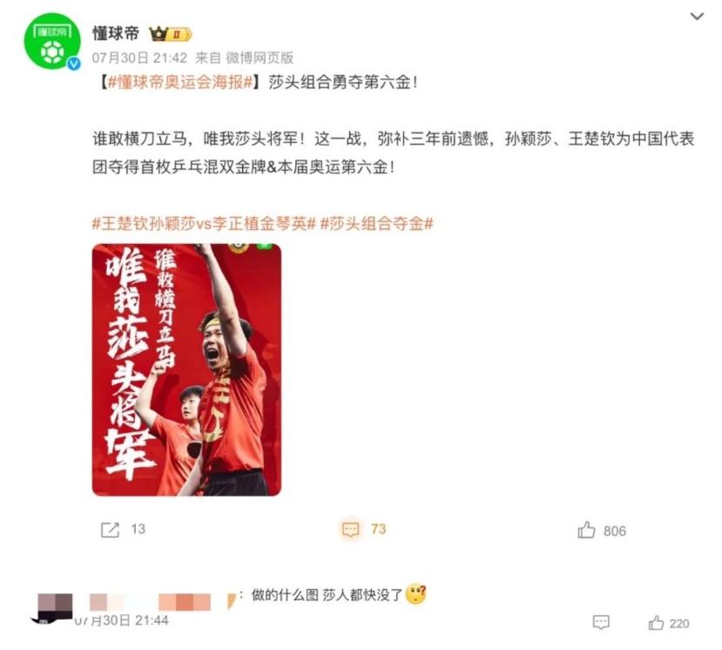Open the post timestamp 07月30日 21:42

[x=140, y=58]
